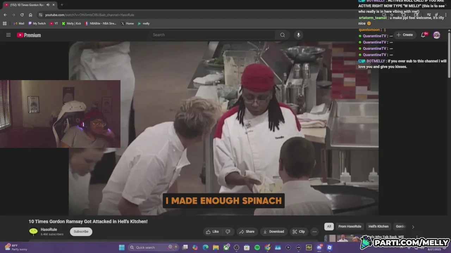Open the YouTube guide hamburger menu

tap(8, 35)
